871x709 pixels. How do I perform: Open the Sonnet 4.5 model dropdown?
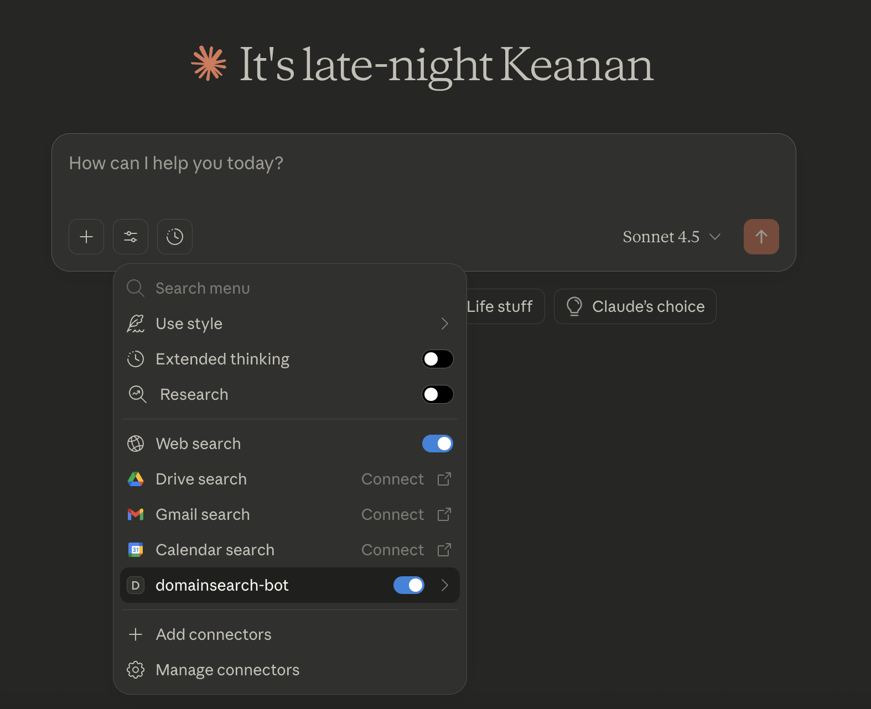pos(672,237)
